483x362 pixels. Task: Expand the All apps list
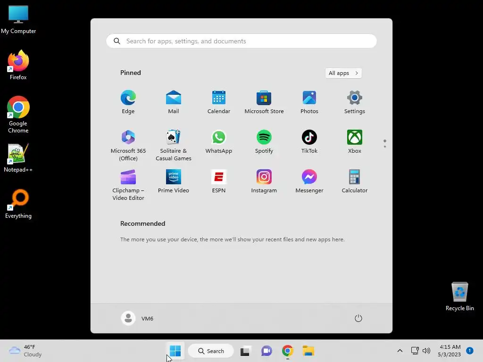pos(343,73)
